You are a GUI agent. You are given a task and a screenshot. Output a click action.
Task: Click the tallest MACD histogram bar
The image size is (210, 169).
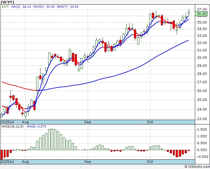click(x=52, y=140)
